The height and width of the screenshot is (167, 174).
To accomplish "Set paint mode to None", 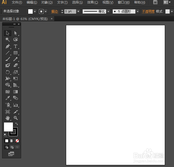I will (x=17, y=141).
